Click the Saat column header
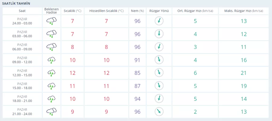The width and height of the screenshot is (272, 121). 22,11
